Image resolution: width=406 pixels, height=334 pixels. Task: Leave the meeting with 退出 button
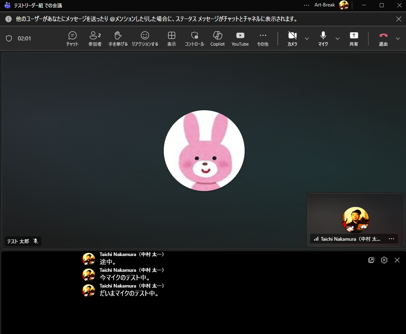383,39
